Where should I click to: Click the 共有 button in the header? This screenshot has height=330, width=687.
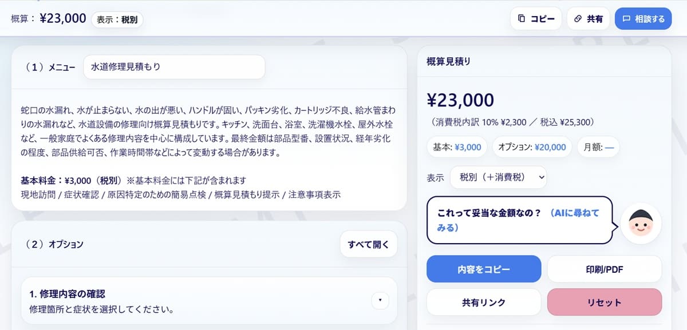tap(588, 18)
